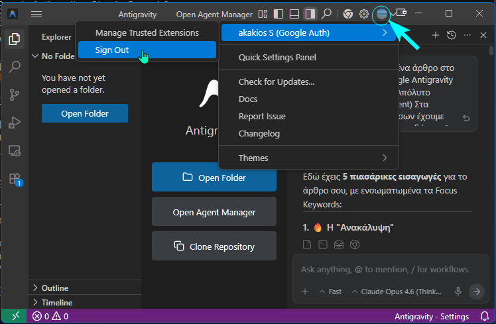Select Sign Out from the submenu
Screen dimensions: 496x324
[x=112, y=50]
